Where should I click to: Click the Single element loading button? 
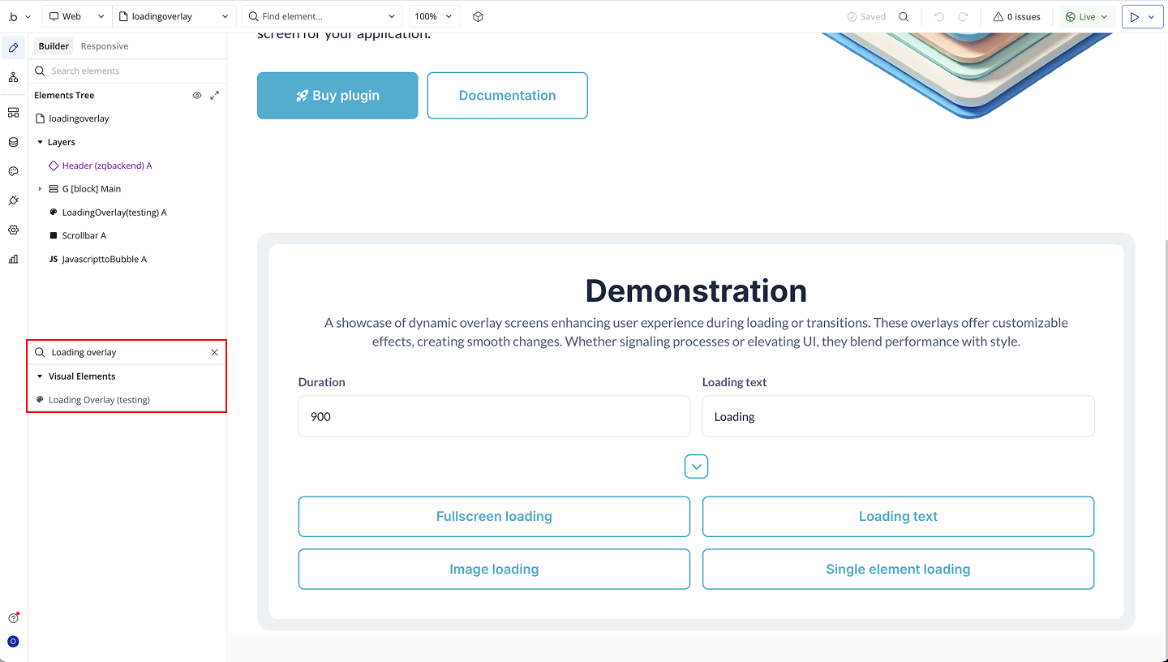pos(898,570)
